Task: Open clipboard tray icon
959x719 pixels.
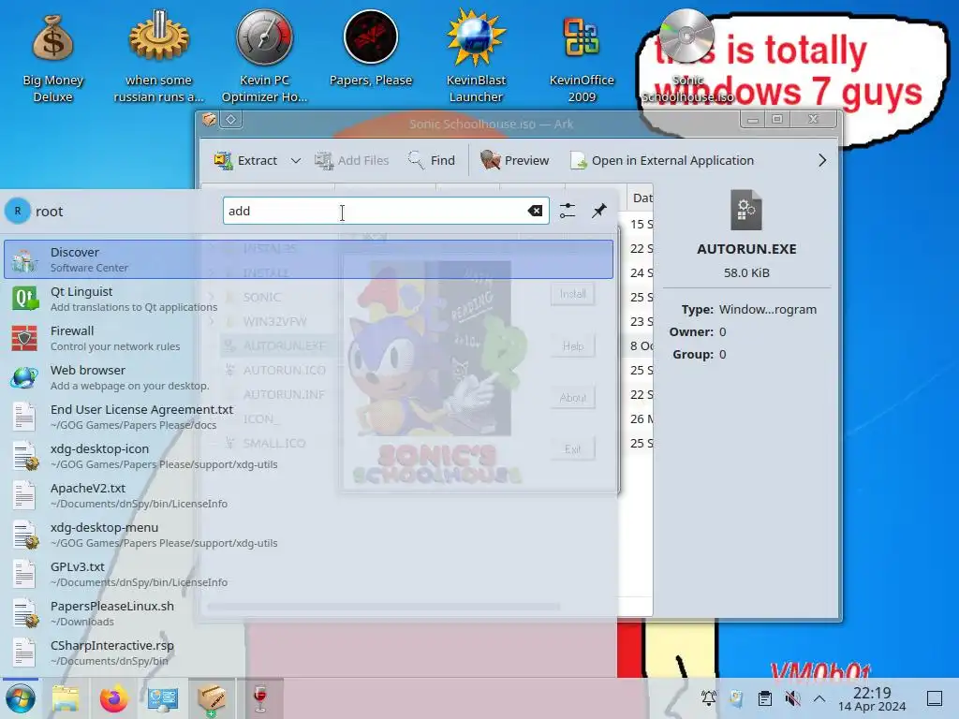Action: click(x=764, y=698)
